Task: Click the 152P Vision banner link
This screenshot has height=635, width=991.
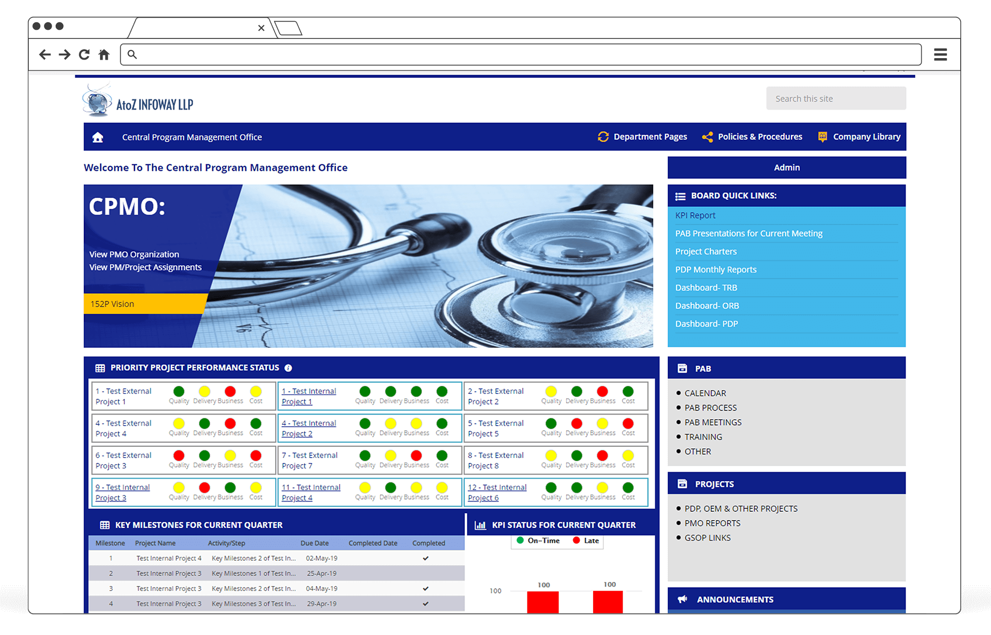Action: pos(112,303)
